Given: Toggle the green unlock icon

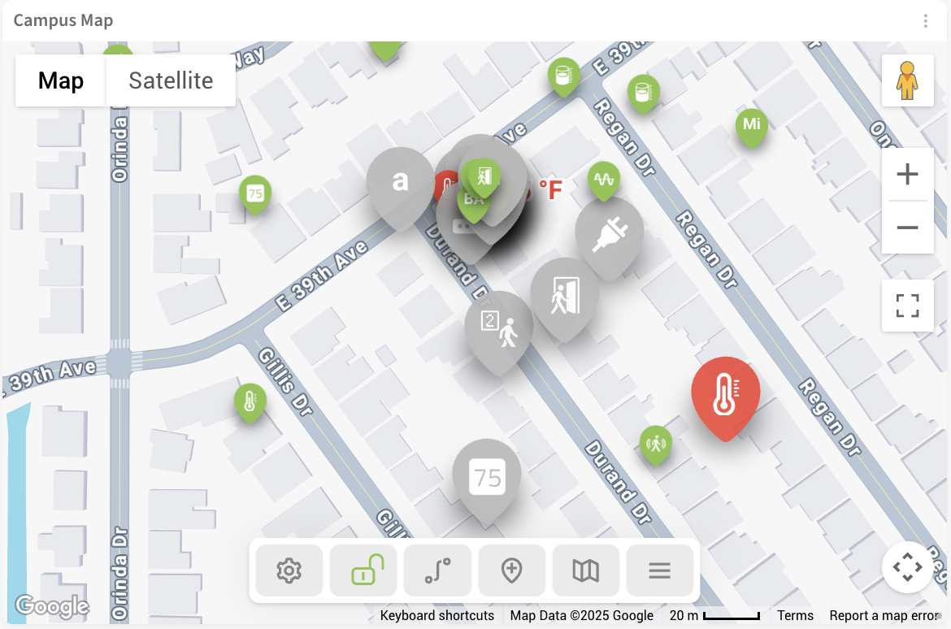Looking at the screenshot, I should tap(364, 570).
